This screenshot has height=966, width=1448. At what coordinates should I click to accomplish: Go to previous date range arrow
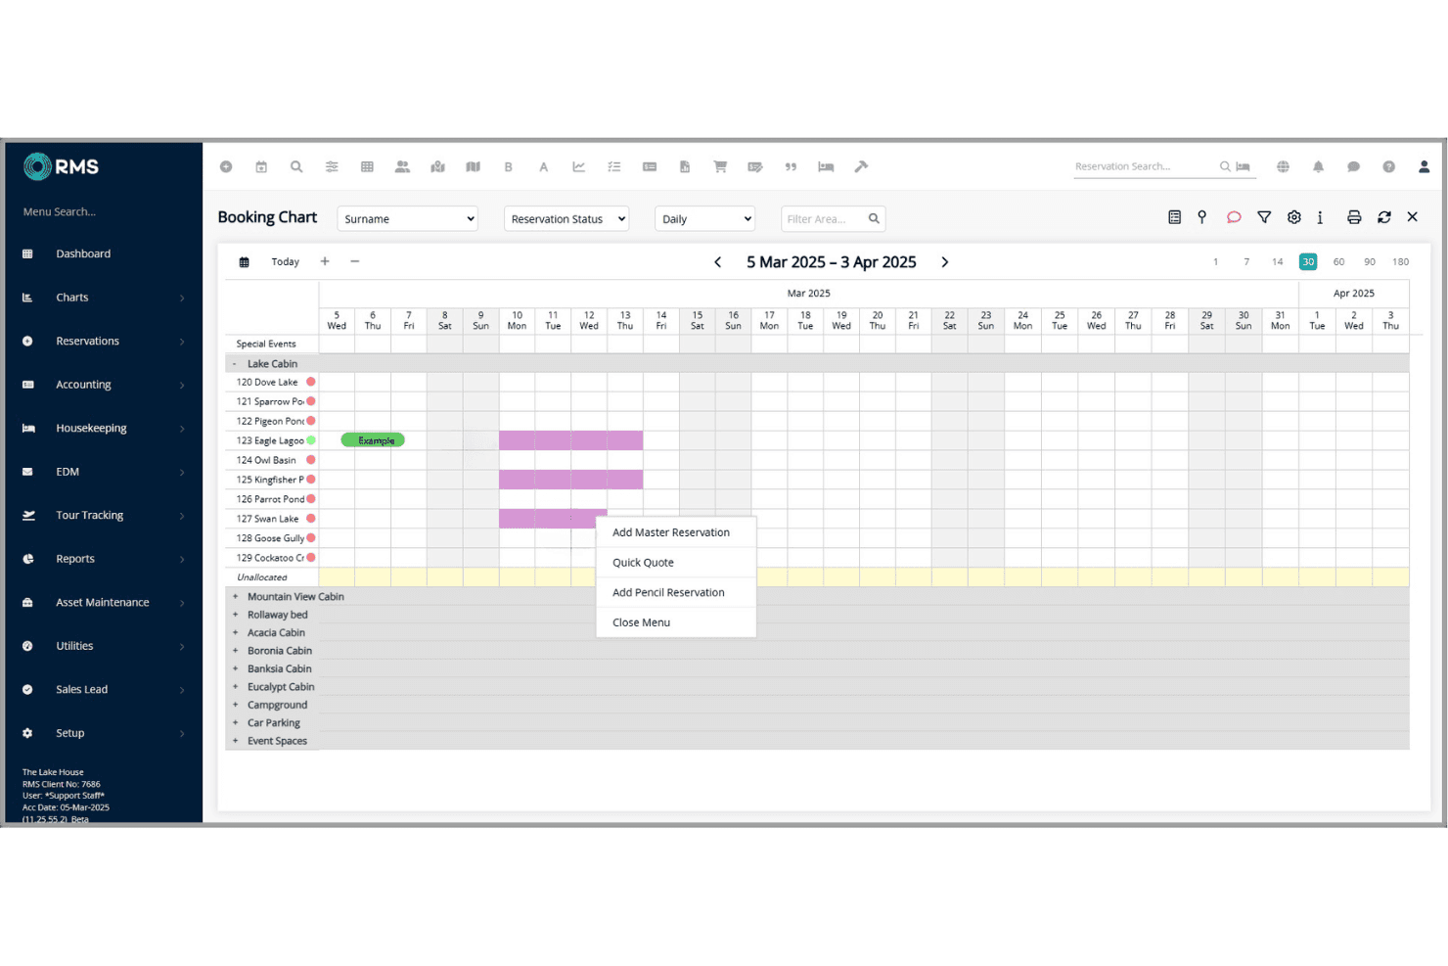pos(718,262)
